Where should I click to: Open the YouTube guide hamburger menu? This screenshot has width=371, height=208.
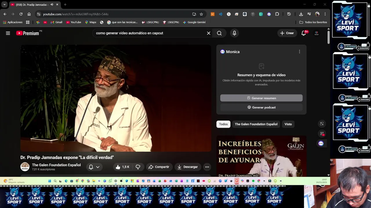[8, 33]
